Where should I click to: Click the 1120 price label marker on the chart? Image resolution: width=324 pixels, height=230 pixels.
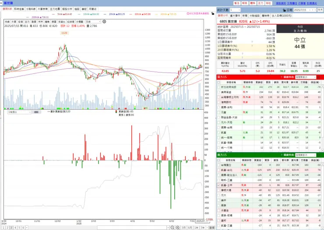[64, 33]
